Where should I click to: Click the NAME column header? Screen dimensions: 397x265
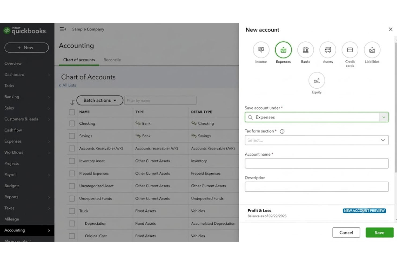click(x=84, y=112)
